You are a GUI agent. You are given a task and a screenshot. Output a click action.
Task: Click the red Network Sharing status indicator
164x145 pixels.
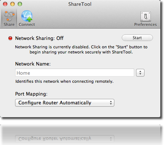coord(10,38)
